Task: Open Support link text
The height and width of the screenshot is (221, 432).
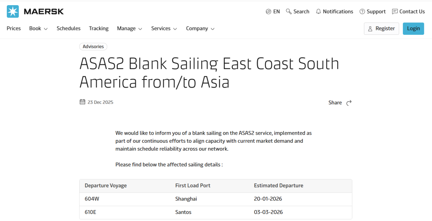Action: coord(376,12)
